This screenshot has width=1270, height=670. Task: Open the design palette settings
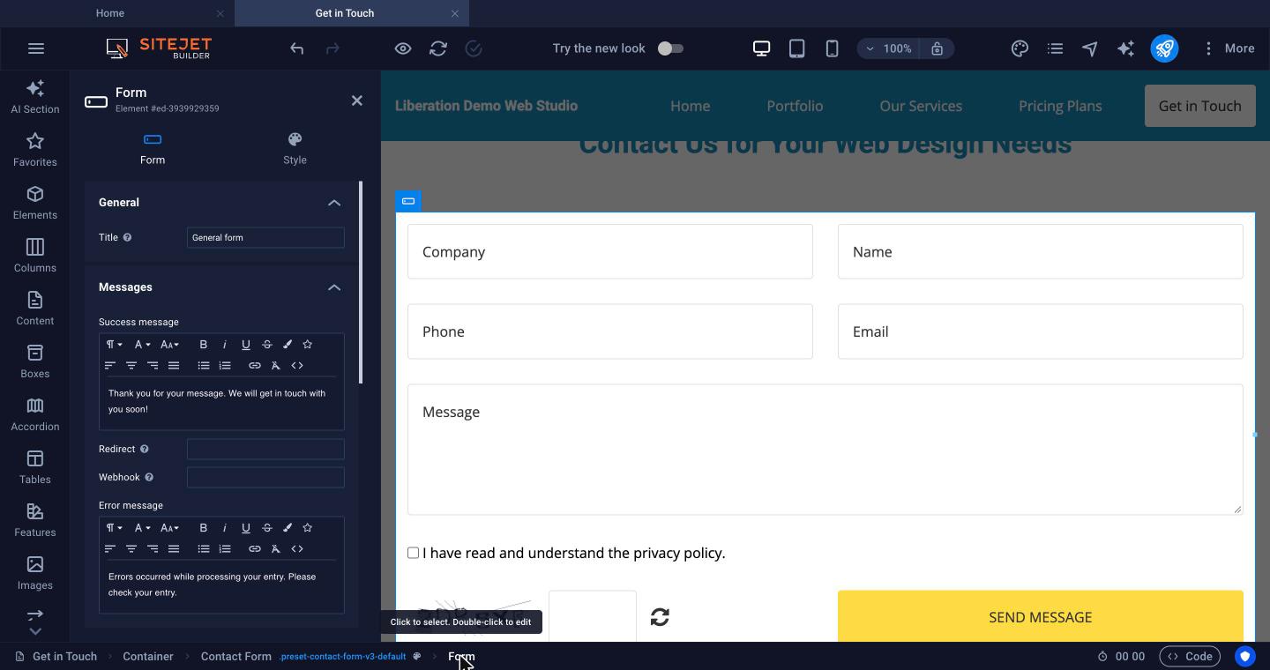[1020, 48]
